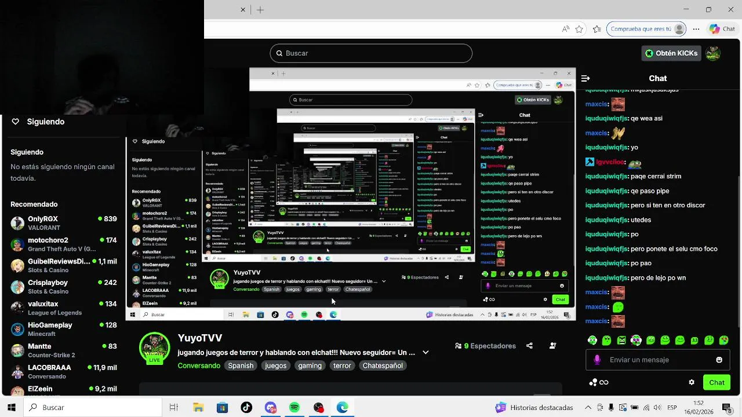This screenshot has width=742, height=417.
Task: Open GuibelReviewsDi... recommended channel
Action: pyautogui.click(x=64, y=266)
